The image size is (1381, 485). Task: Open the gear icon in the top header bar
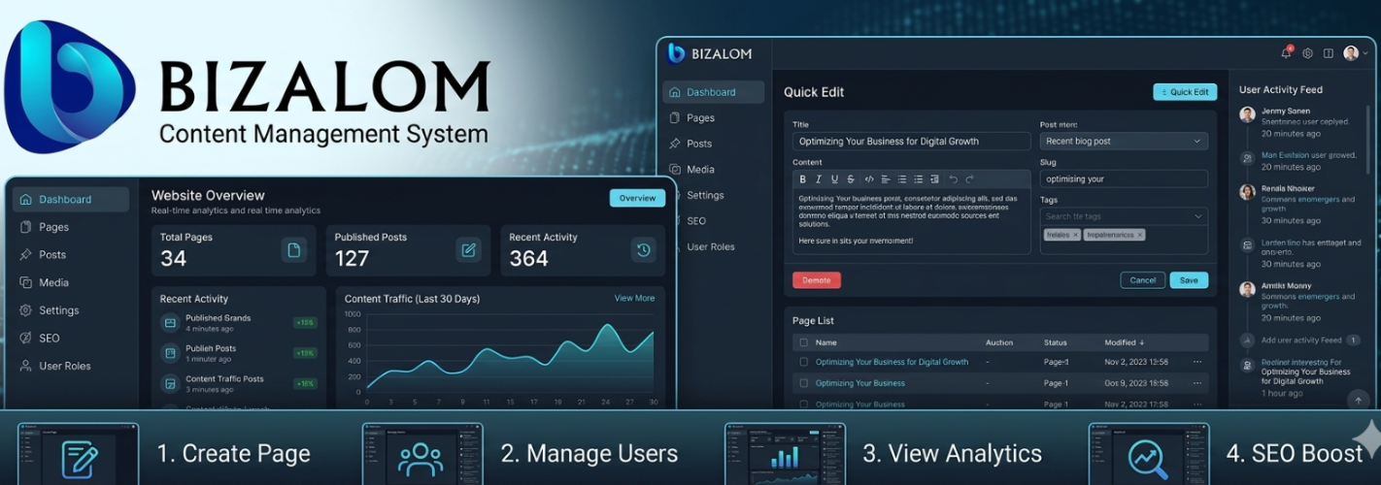pos(1308,53)
